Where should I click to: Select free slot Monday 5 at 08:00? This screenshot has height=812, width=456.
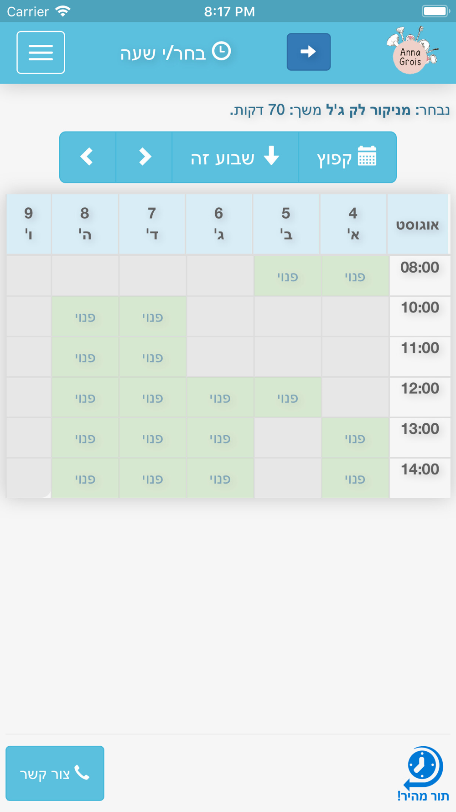pyautogui.click(x=287, y=276)
